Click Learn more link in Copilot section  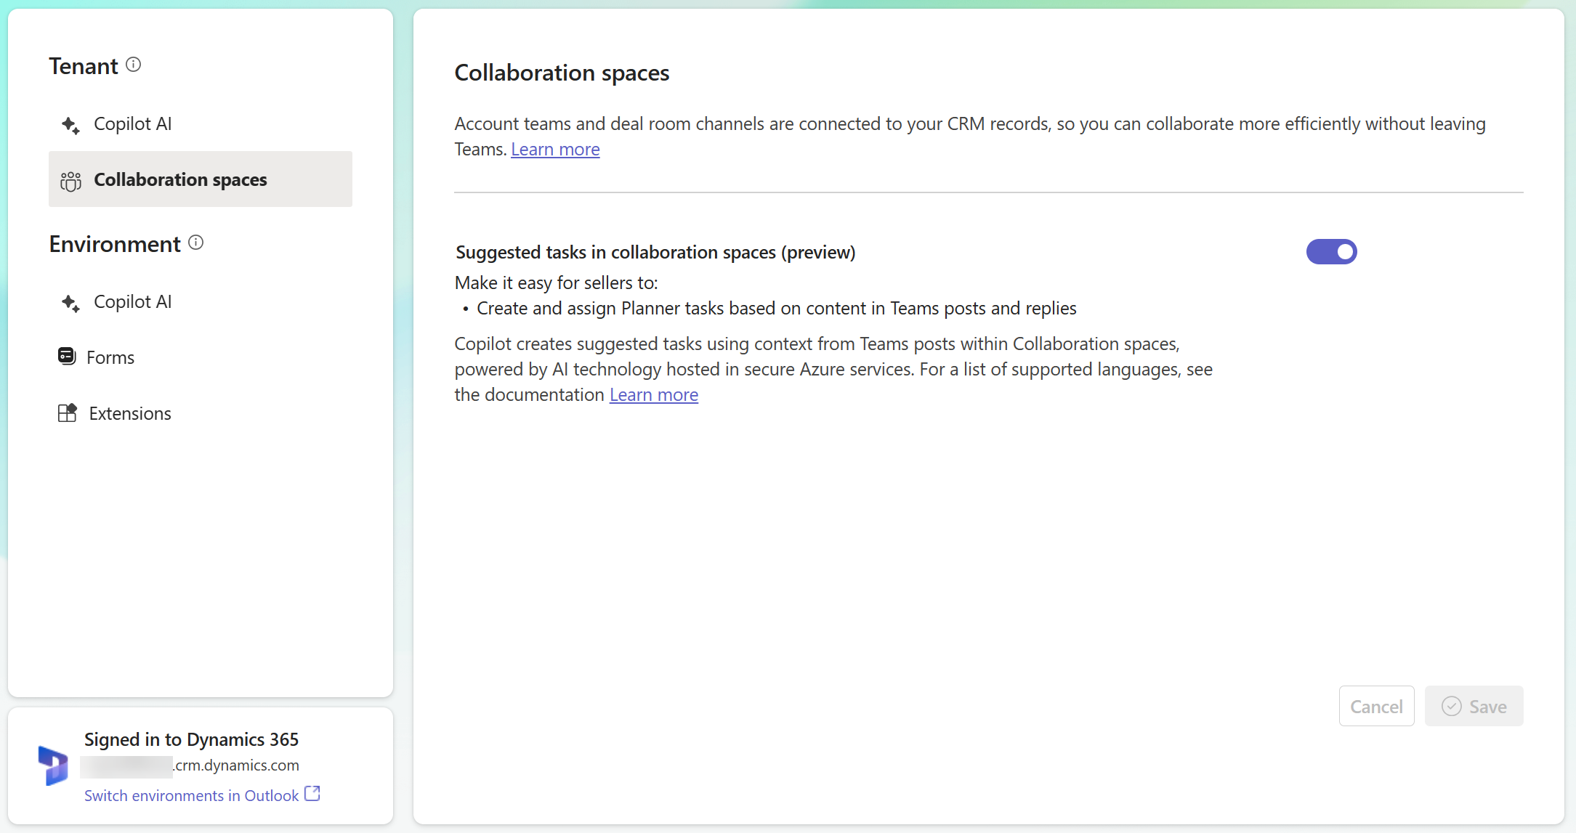pos(653,394)
